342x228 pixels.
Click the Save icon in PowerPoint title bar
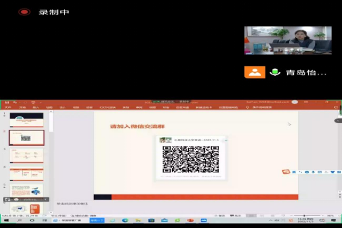point(7,103)
